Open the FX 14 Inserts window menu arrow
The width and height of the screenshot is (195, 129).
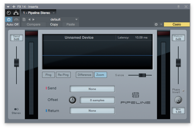click(8, 7)
